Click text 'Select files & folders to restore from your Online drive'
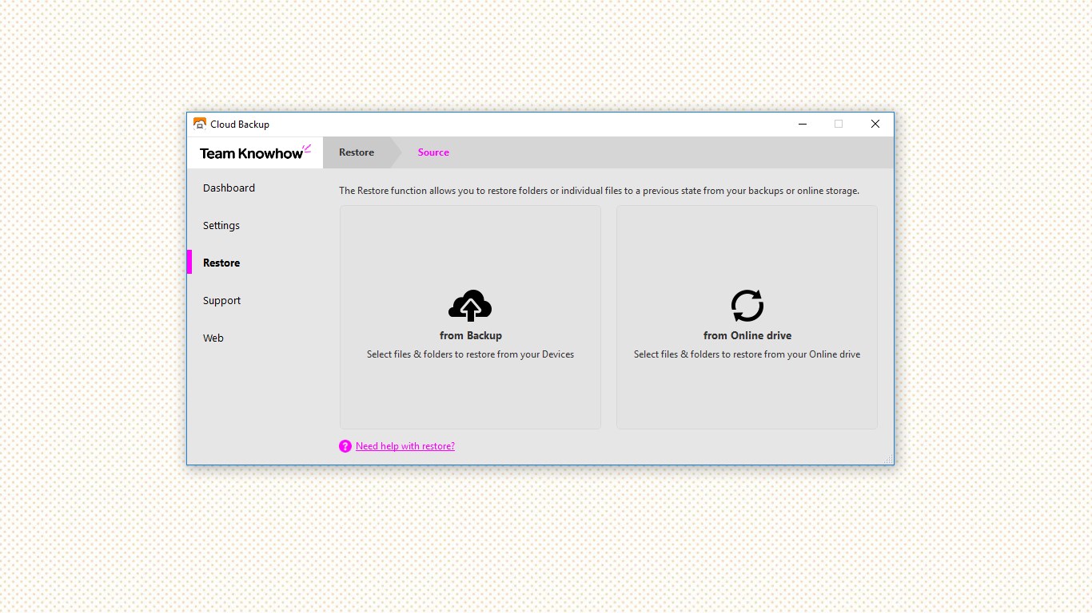 pyautogui.click(x=747, y=354)
